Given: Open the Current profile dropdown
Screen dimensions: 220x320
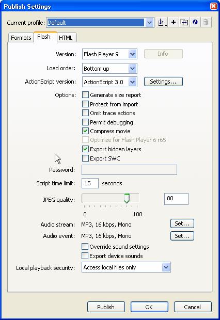Looking at the screenshot, I should pos(100,22).
